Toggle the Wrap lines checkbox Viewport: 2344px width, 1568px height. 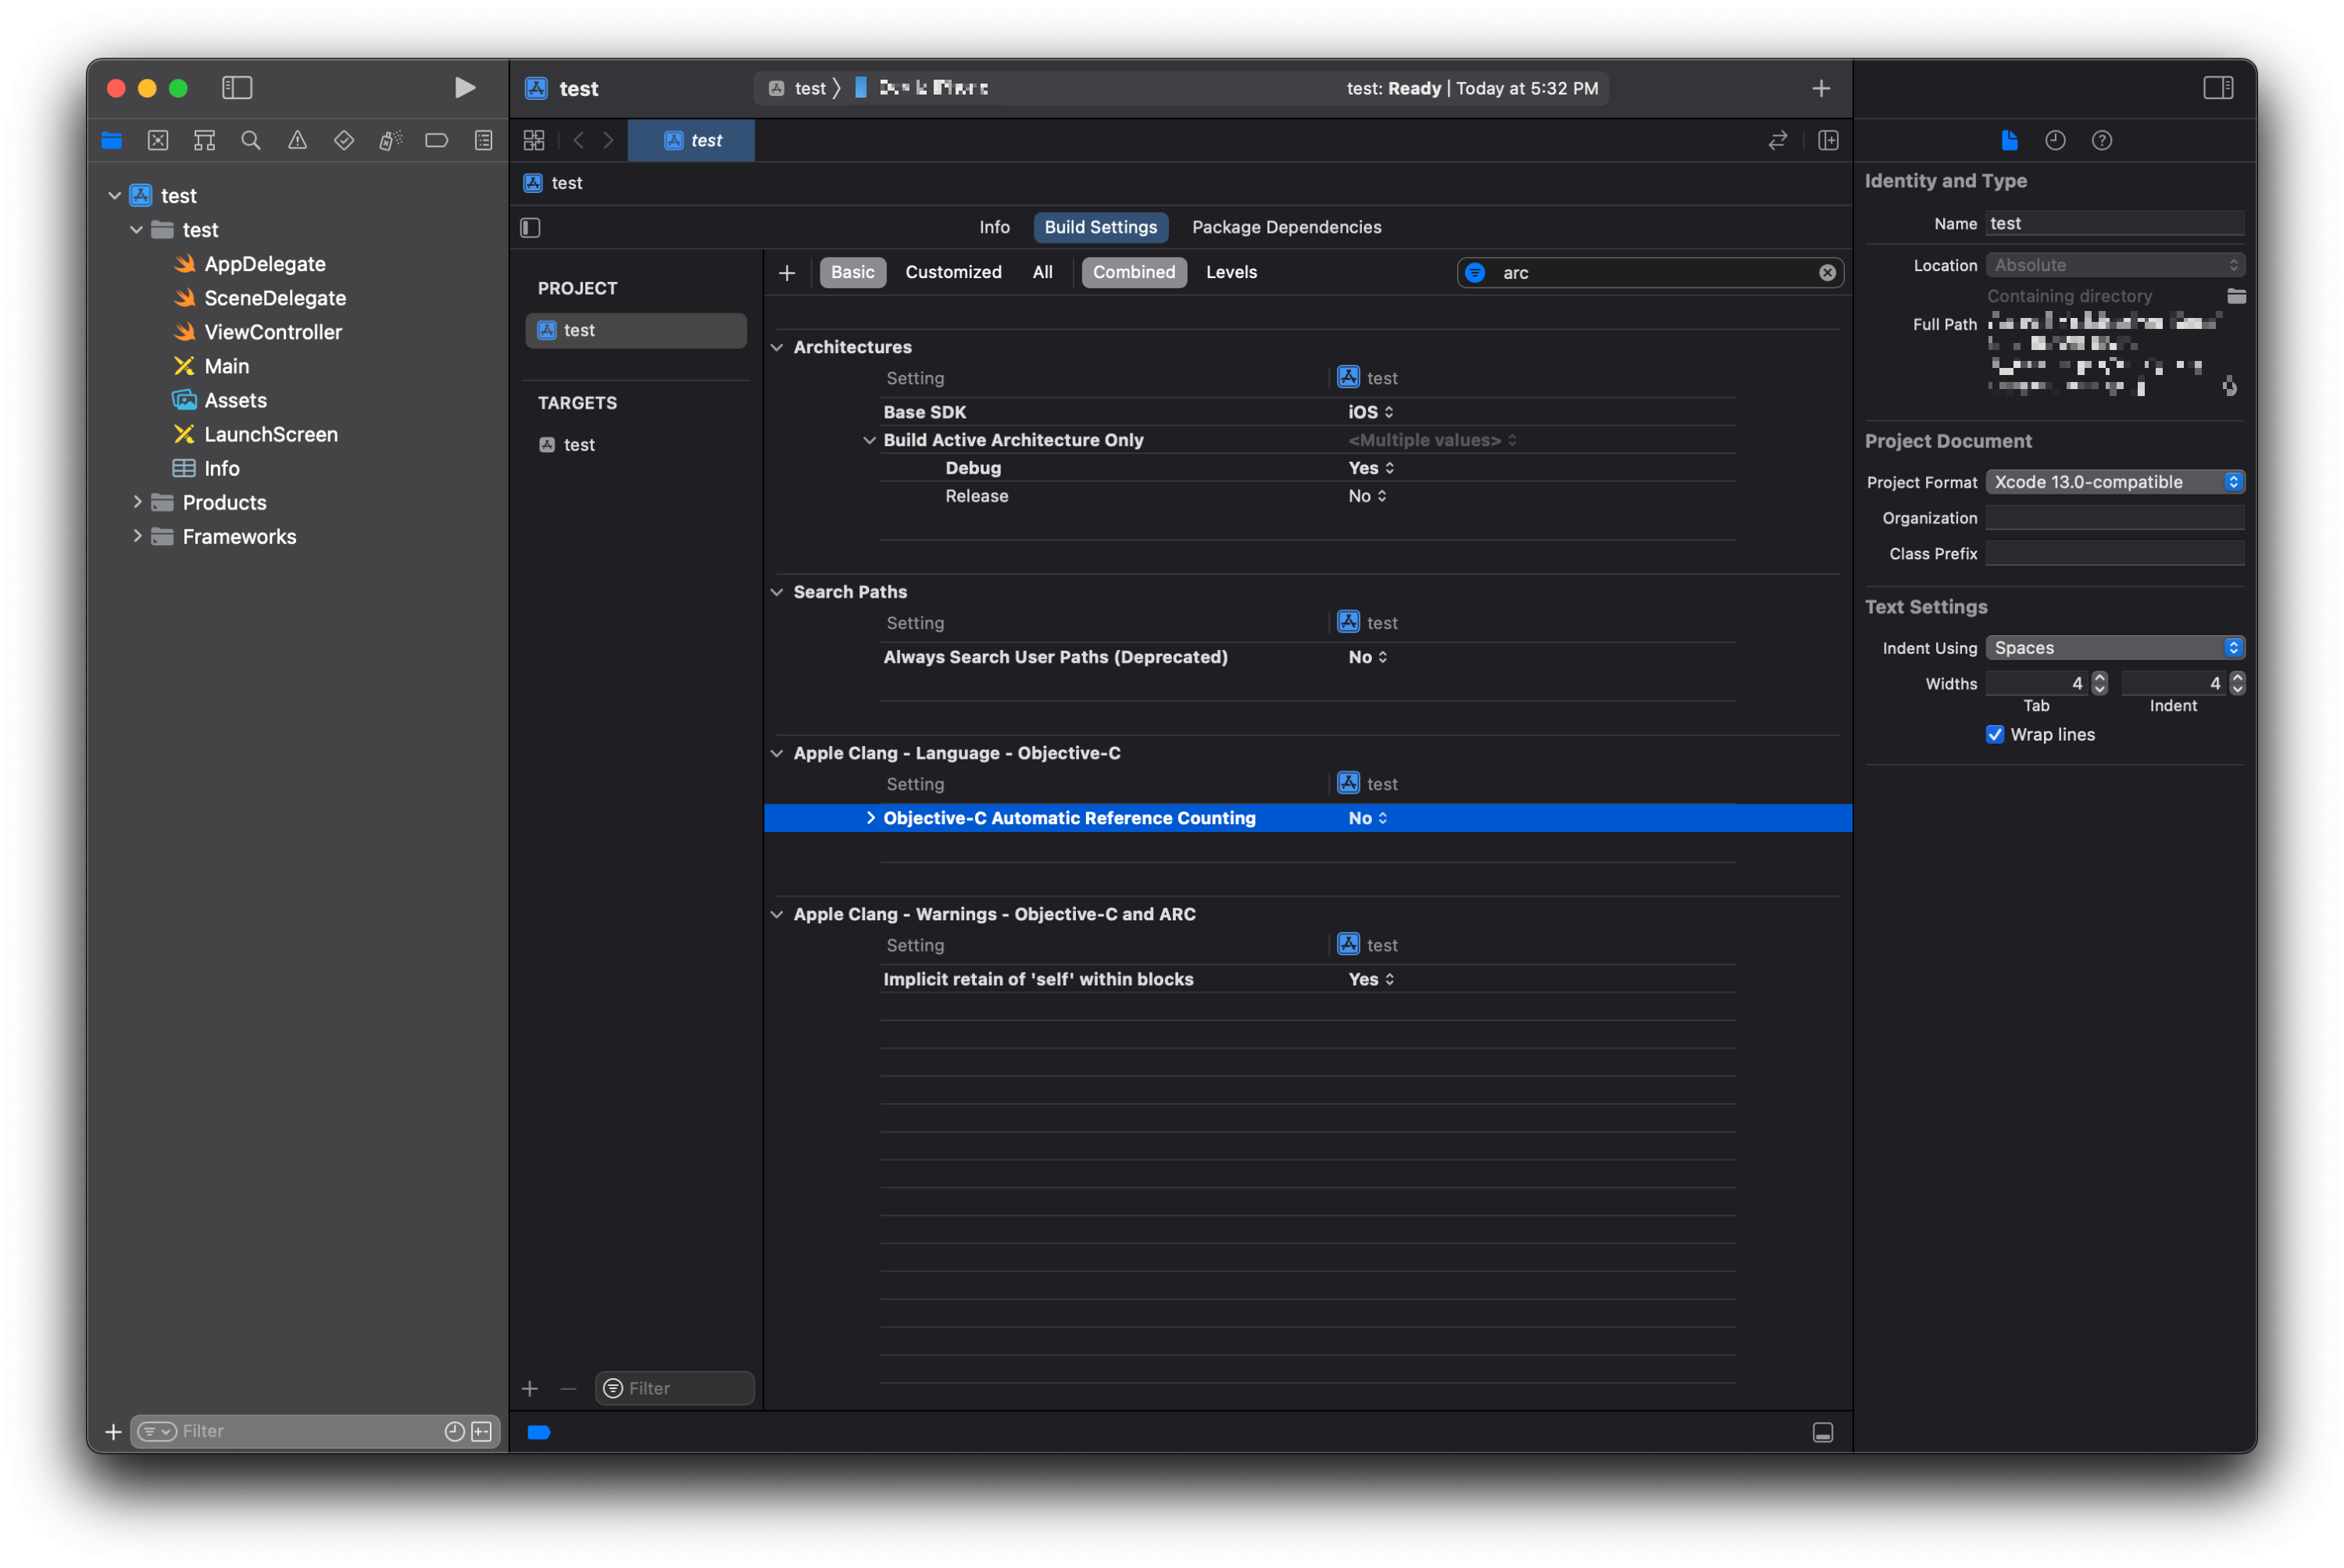1995,735
